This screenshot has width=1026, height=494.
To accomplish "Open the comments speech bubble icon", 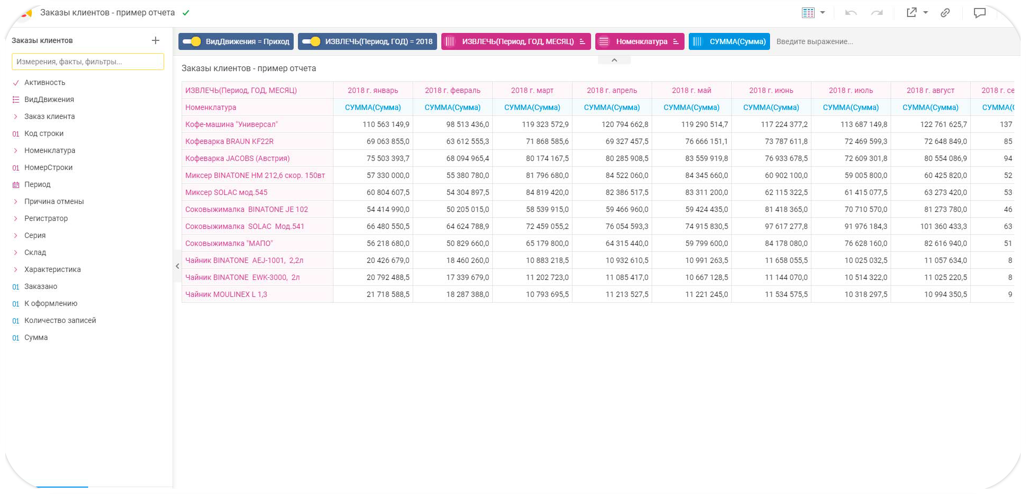I will click(x=979, y=13).
